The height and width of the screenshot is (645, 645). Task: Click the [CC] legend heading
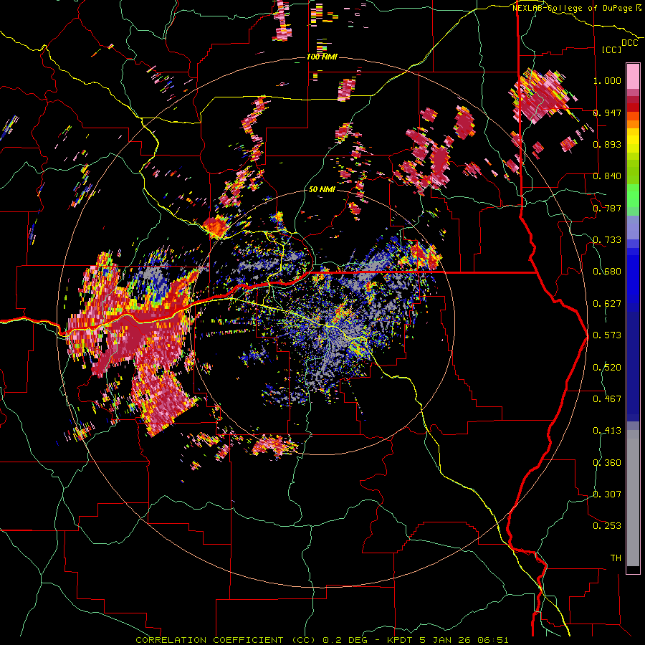[611, 49]
